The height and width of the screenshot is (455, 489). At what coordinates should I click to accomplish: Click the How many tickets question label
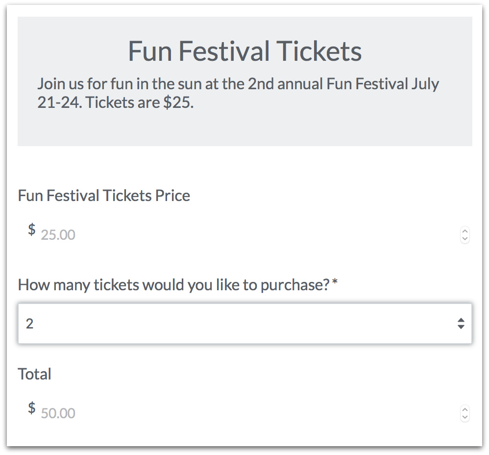pyautogui.click(x=173, y=285)
